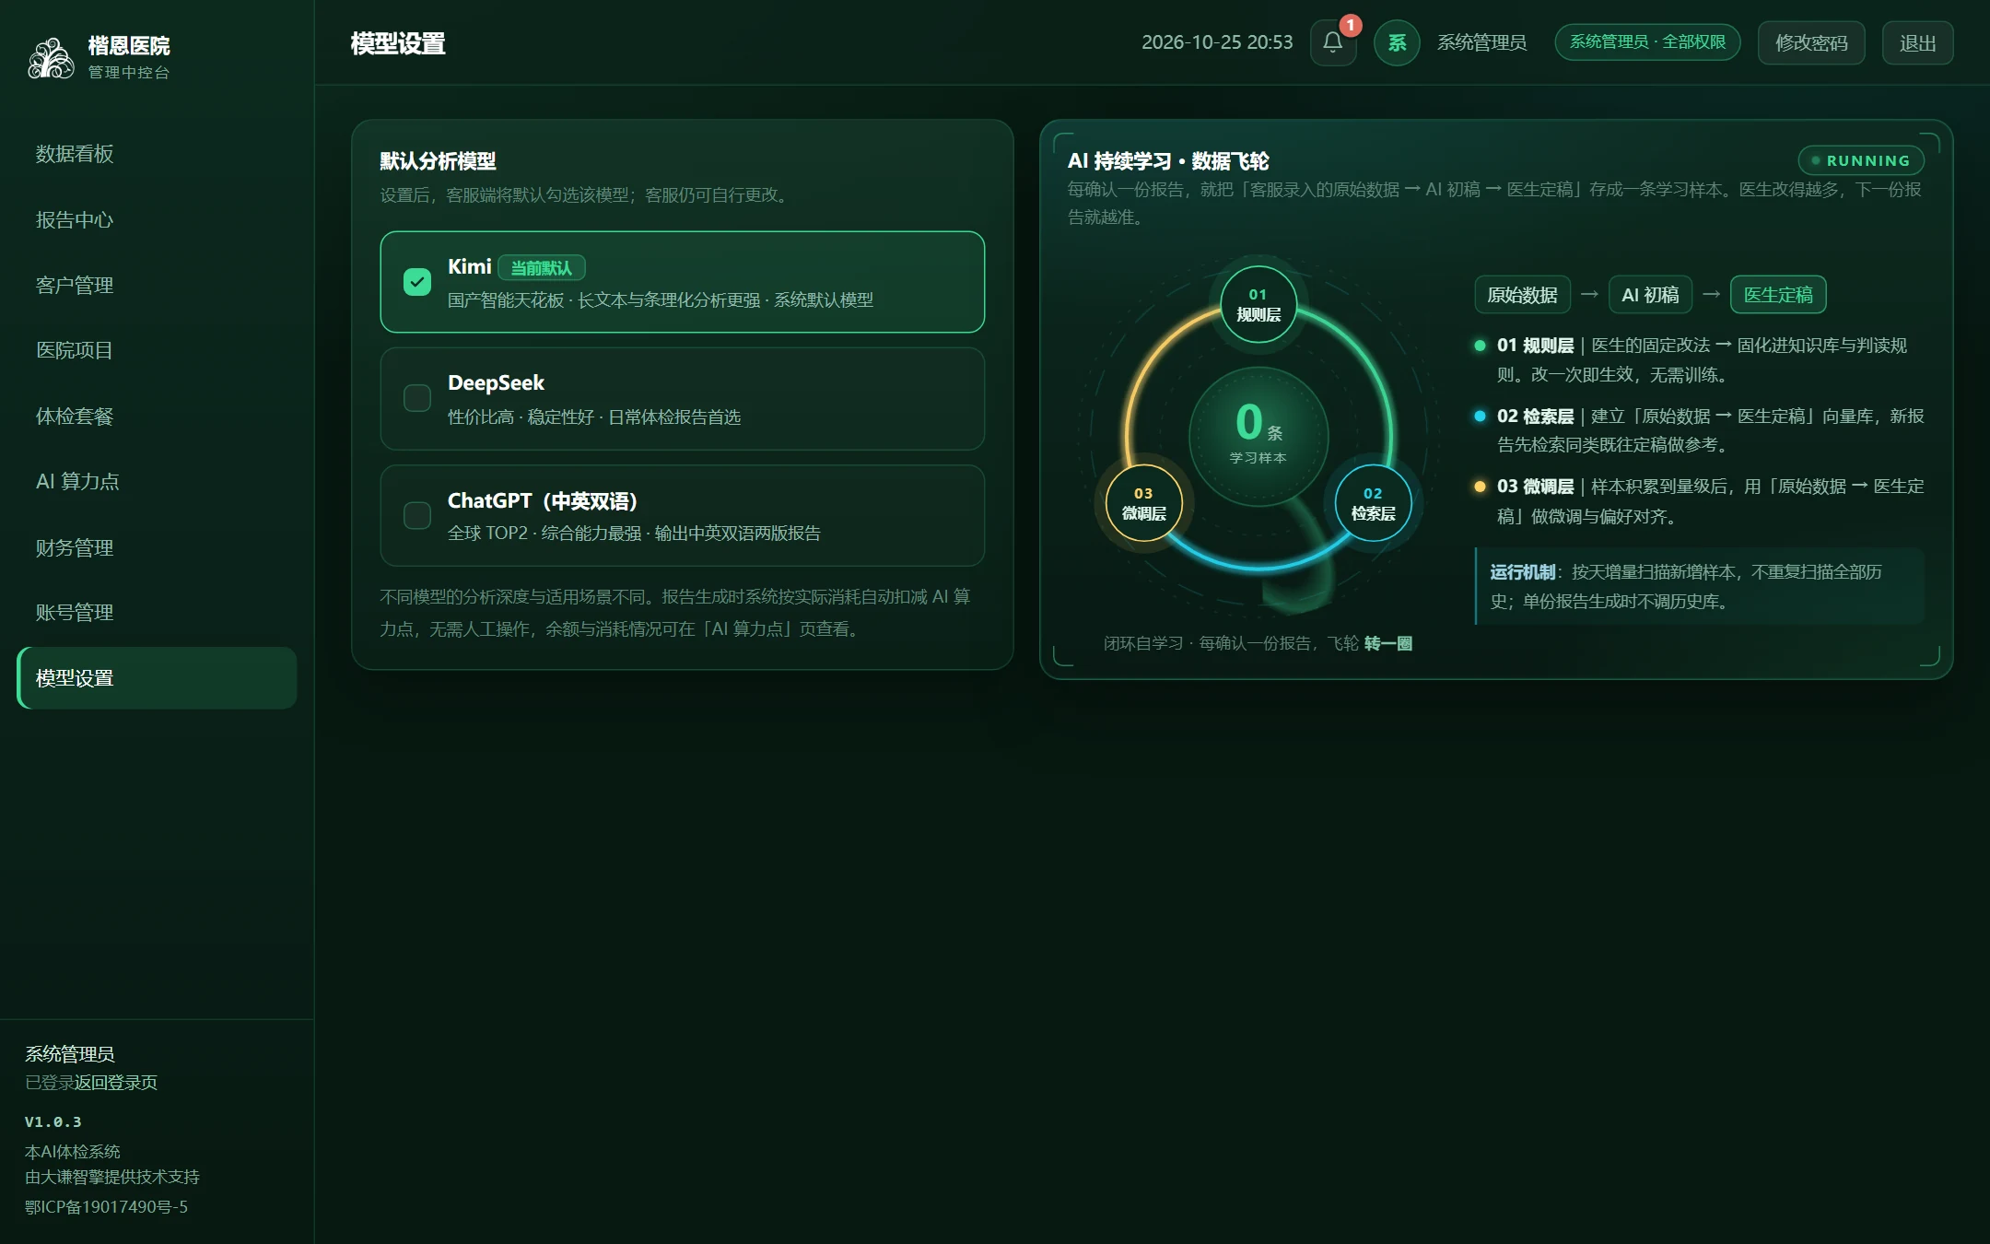Viewport: 1990px width, 1244px height.
Task: Click the 2026-10-25 20:53 timestamp
Action: click(x=1217, y=42)
